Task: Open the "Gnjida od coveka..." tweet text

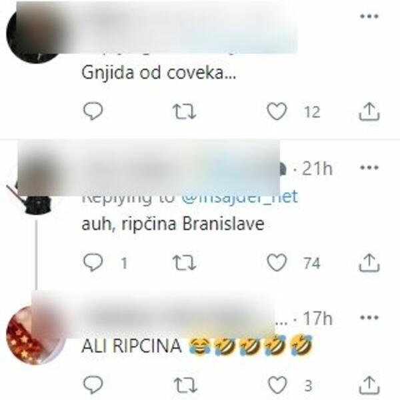Action: [159, 73]
